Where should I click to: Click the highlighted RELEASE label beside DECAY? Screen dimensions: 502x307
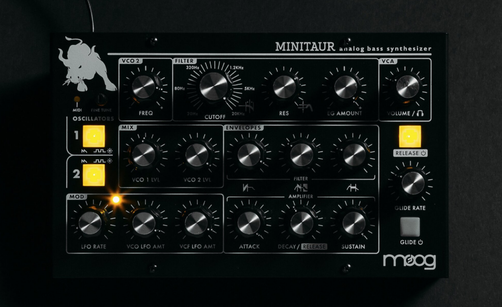pyautogui.click(x=314, y=247)
